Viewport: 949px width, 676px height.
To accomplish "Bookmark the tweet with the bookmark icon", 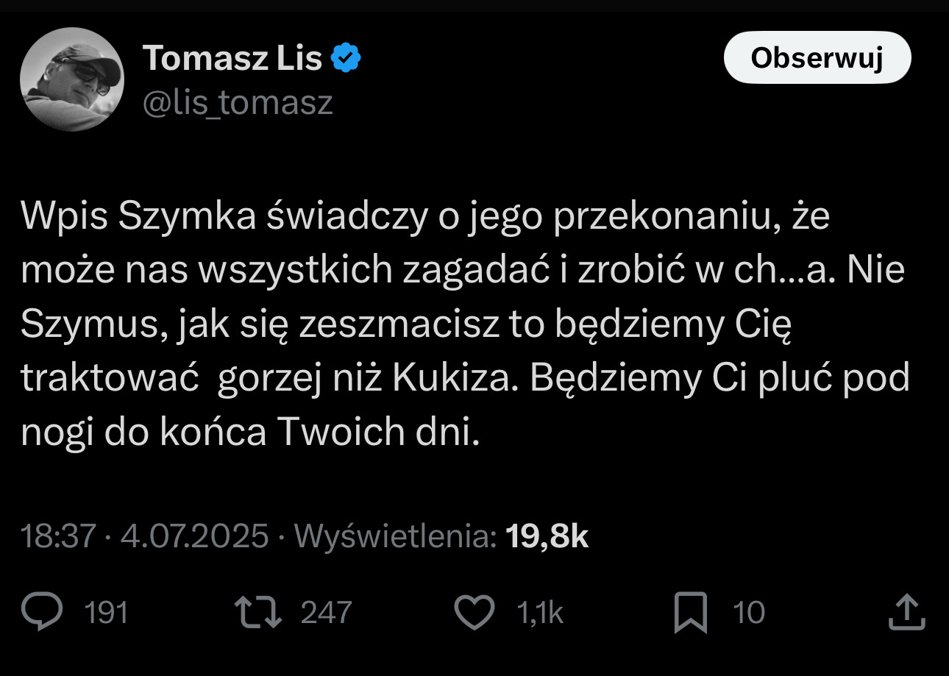I will coord(691,612).
